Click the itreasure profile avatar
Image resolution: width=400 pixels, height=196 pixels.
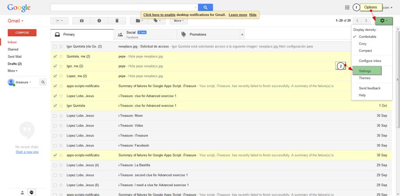click(11, 82)
